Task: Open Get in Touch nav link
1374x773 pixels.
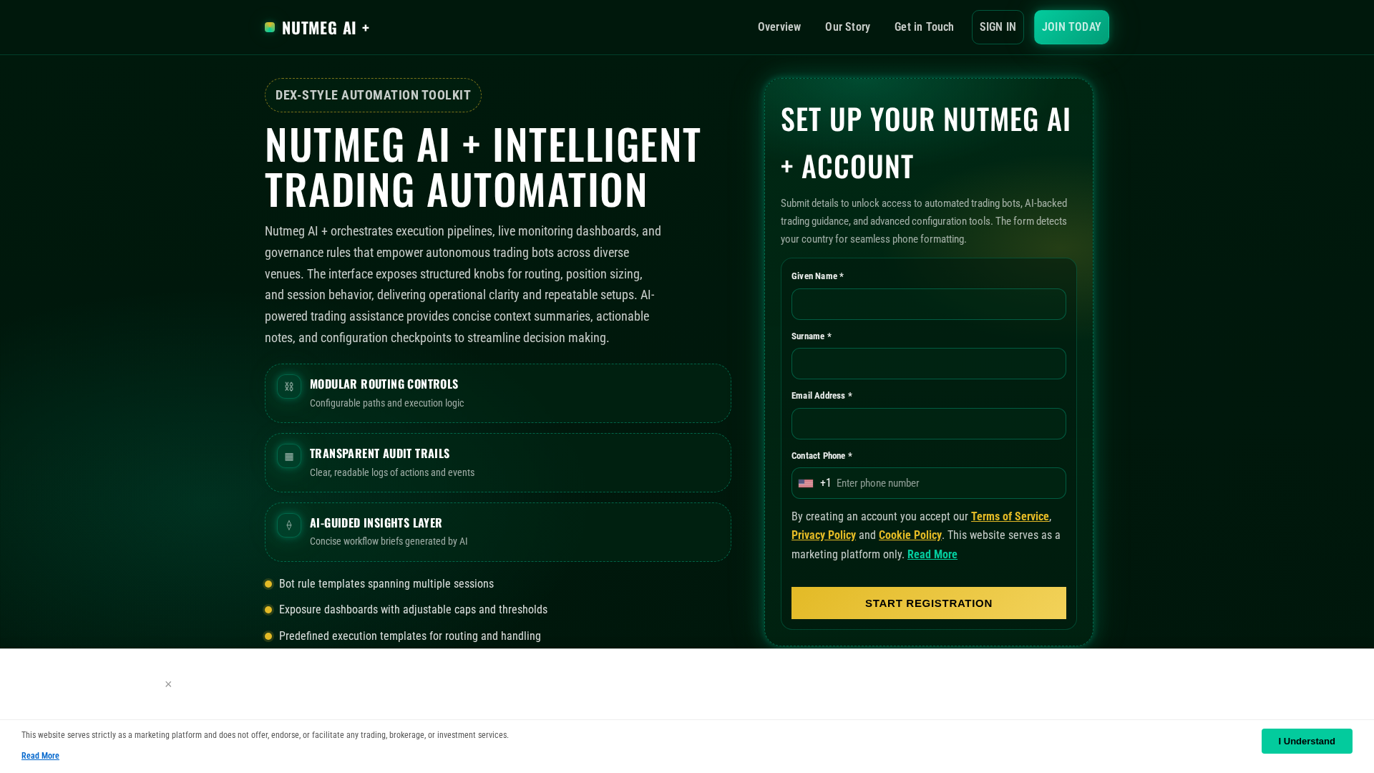Action: coord(924,27)
